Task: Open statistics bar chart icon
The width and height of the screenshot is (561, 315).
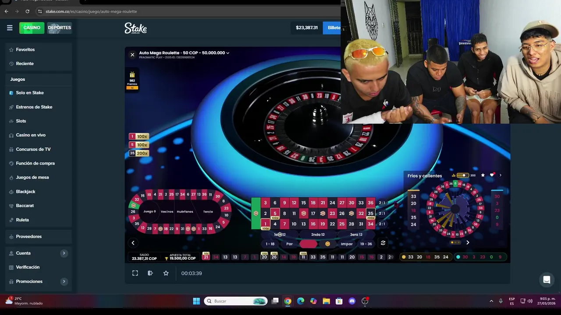Action: (454, 175)
